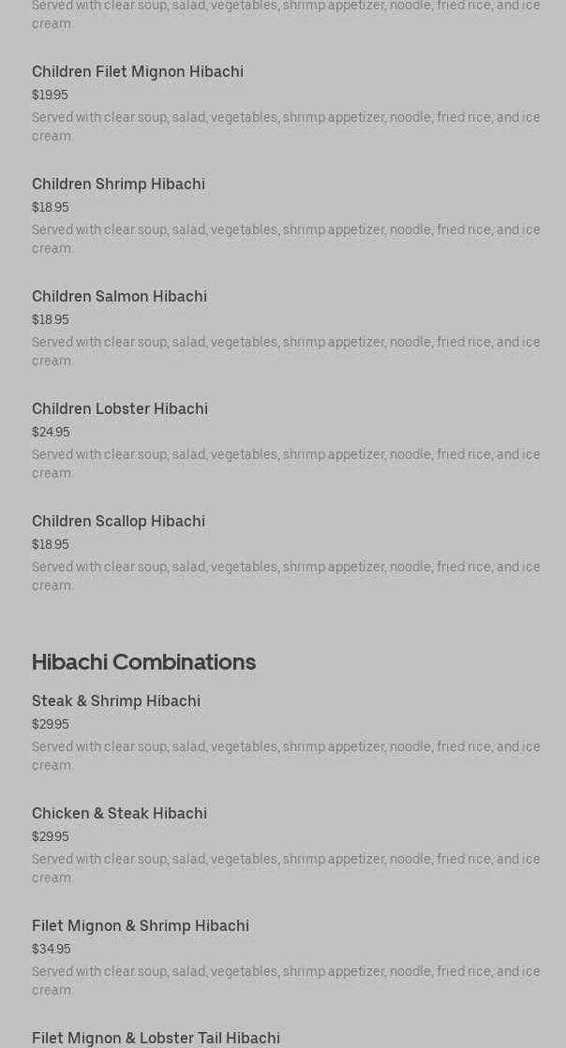Open the Children Filet Mignon Hibachi item
The height and width of the screenshot is (1048, 566).
point(138,72)
